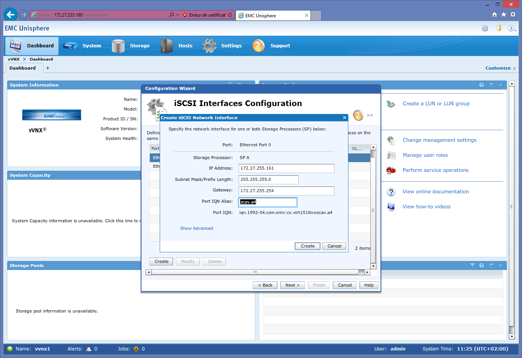This screenshot has width=522, height=358.
Task: Open the Perform service operations link
Action: (x=436, y=170)
